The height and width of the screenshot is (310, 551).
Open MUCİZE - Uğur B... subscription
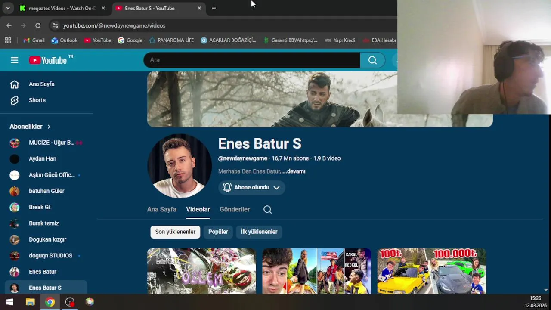click(46, 143)
